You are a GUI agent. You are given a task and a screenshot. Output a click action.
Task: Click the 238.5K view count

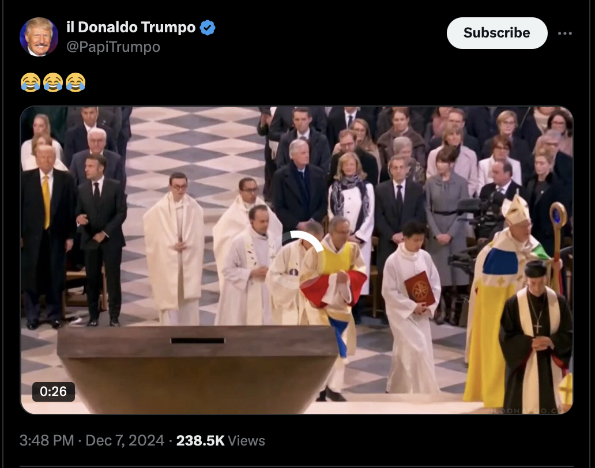[x=201, y=441]
